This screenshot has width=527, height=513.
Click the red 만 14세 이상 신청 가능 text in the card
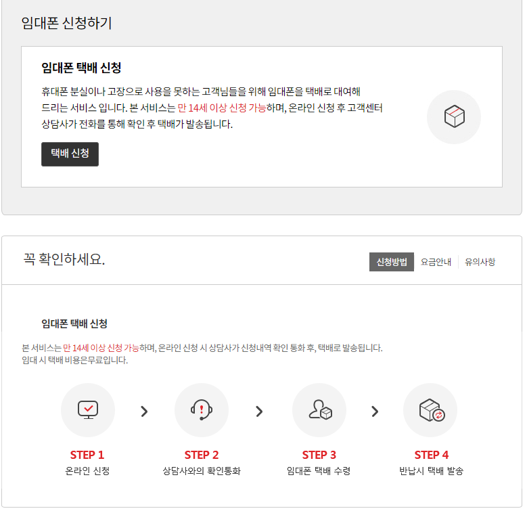(222, 108)
